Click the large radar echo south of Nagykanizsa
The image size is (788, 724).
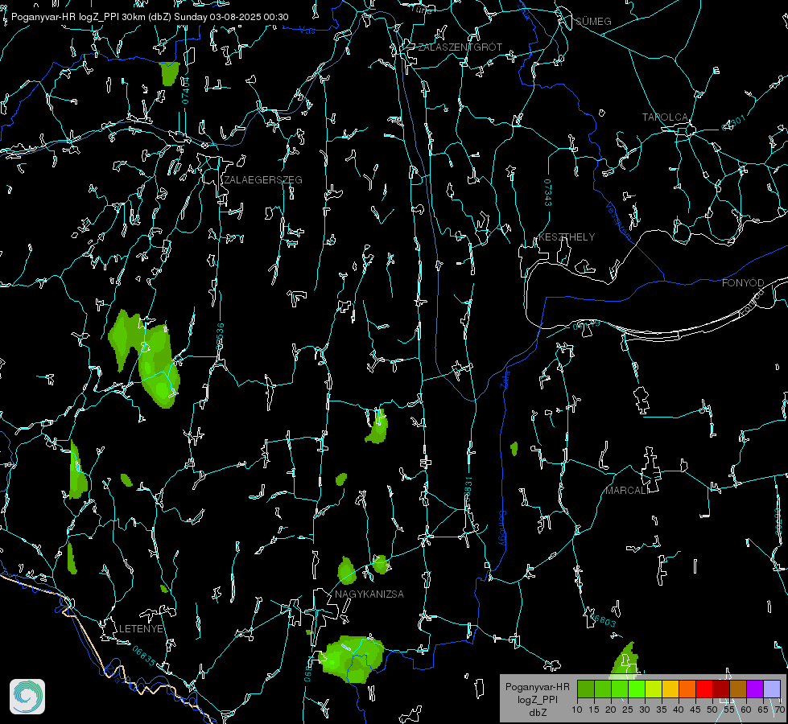[353, 659]
